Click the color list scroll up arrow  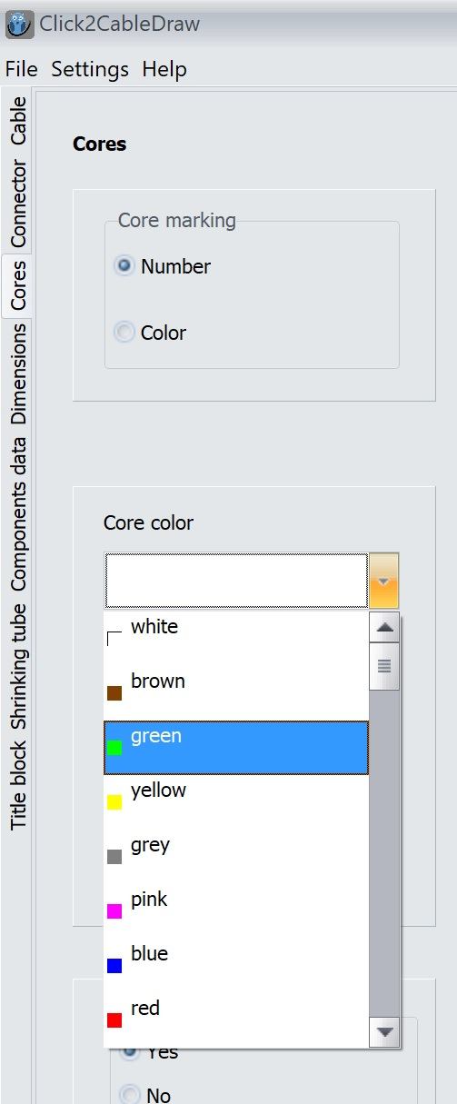point(385,627)
